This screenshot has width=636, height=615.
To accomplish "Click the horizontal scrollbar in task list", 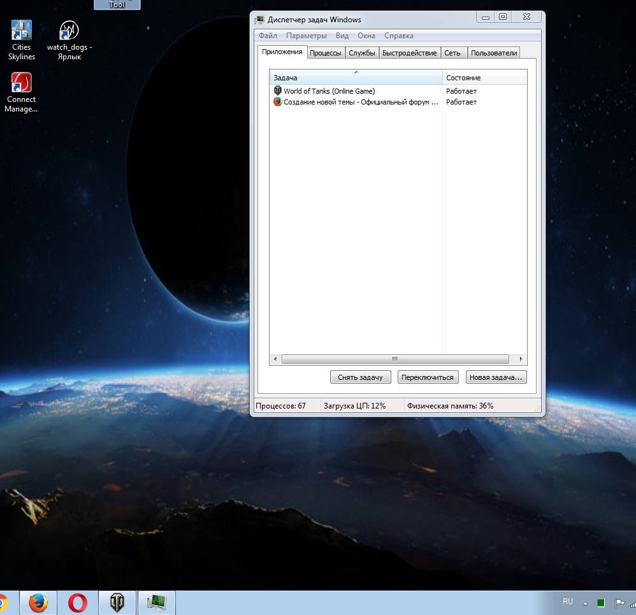I will coord(394,359).
